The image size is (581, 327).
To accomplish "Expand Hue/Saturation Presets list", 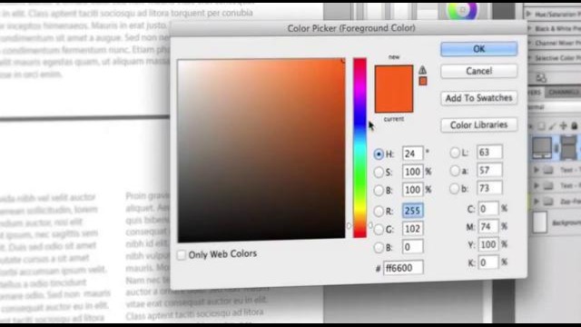I will coord(528,15).
